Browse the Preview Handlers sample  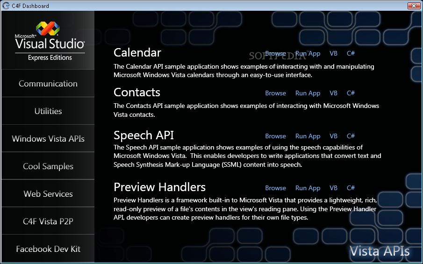coord(275,188)
